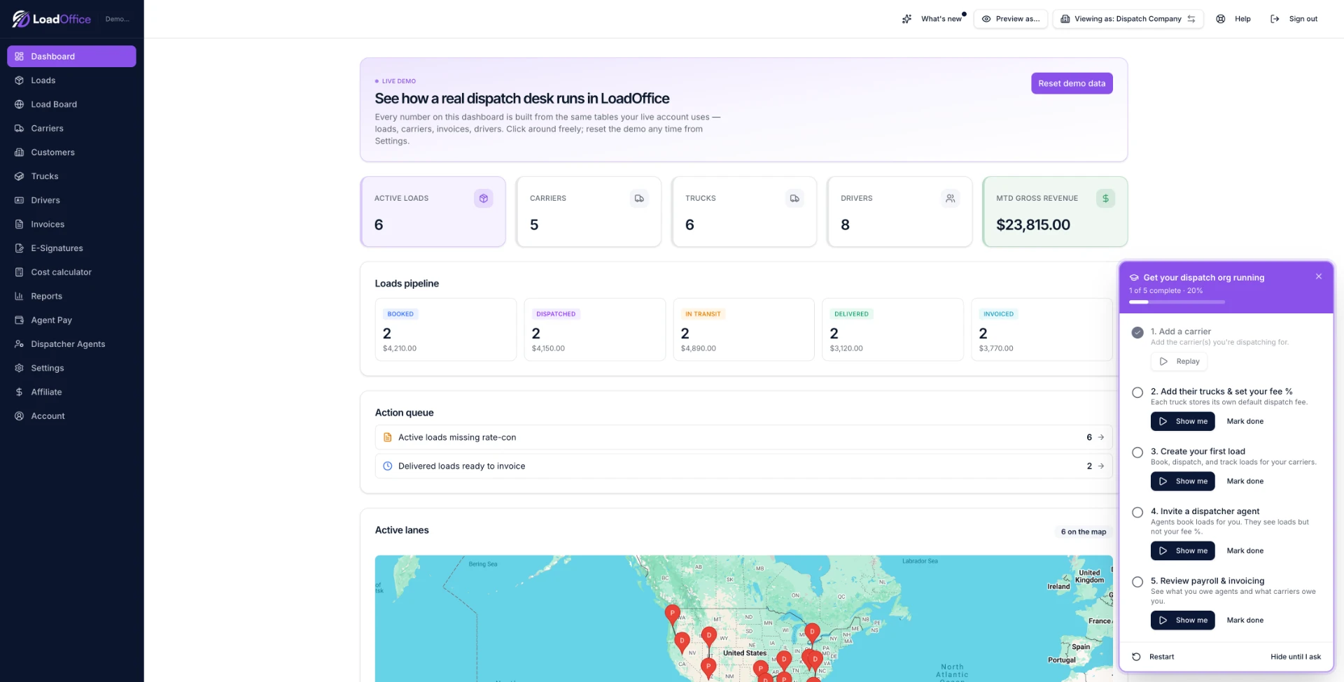Viewport: 1344px width, 682px height.
Task: Open Loads in the sidebar
Action: [x=71, y=80]
